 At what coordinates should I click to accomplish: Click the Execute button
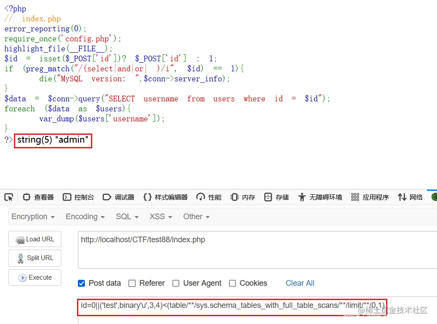point(35,277)
